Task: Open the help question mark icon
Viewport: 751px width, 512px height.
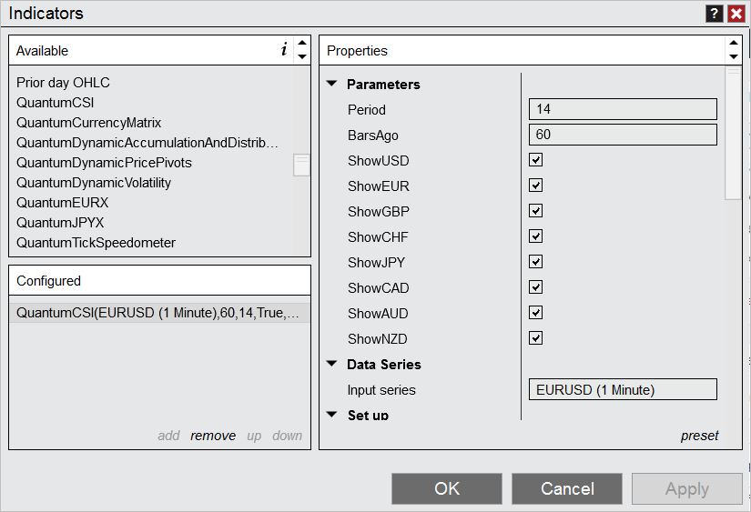Action: (x=714, y=14)
